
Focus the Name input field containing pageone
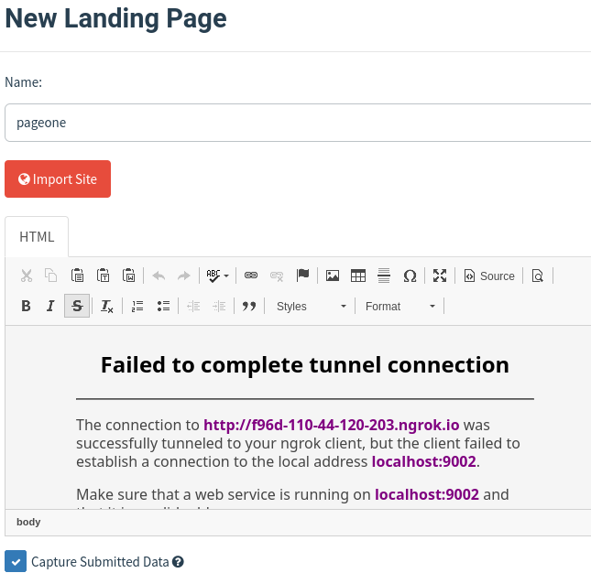[298, 123]
